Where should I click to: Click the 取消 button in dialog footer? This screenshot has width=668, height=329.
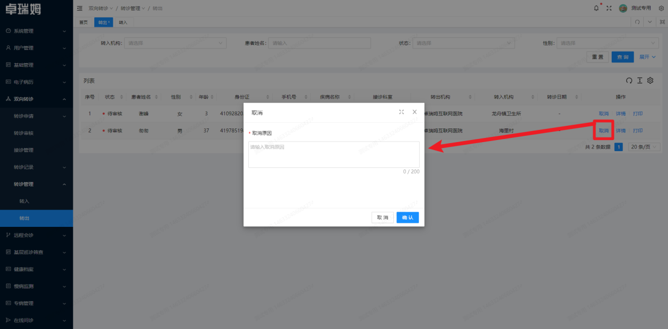click(x=382, y=217)
